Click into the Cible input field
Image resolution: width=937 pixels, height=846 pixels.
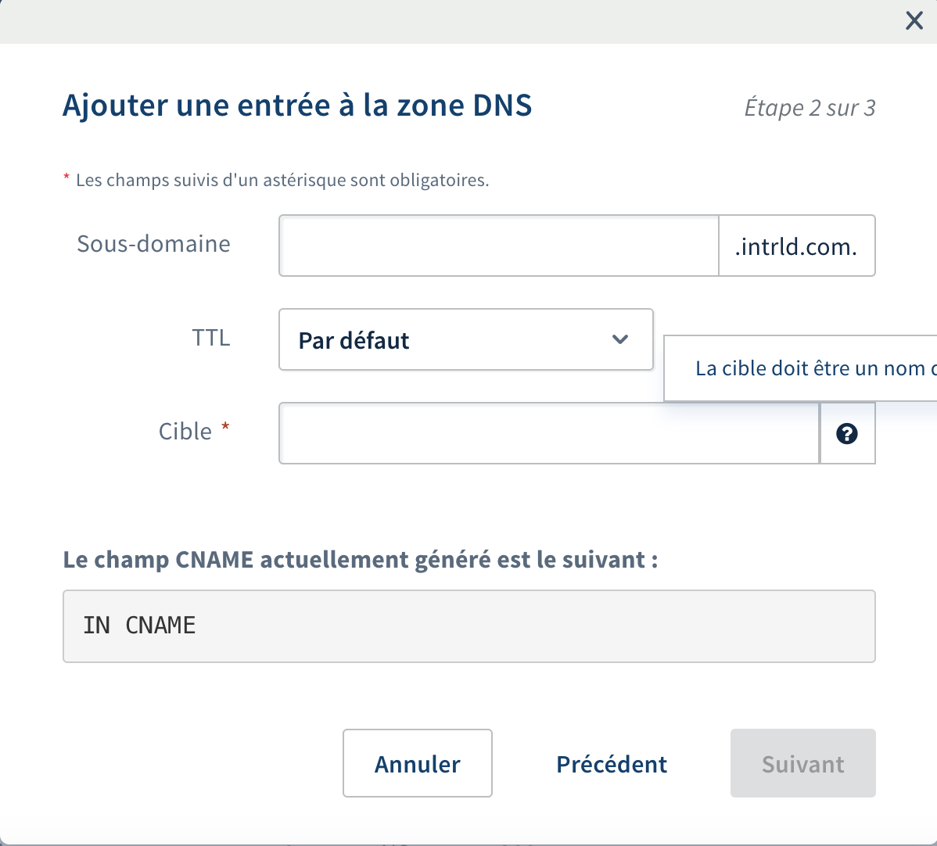(548, 434)
